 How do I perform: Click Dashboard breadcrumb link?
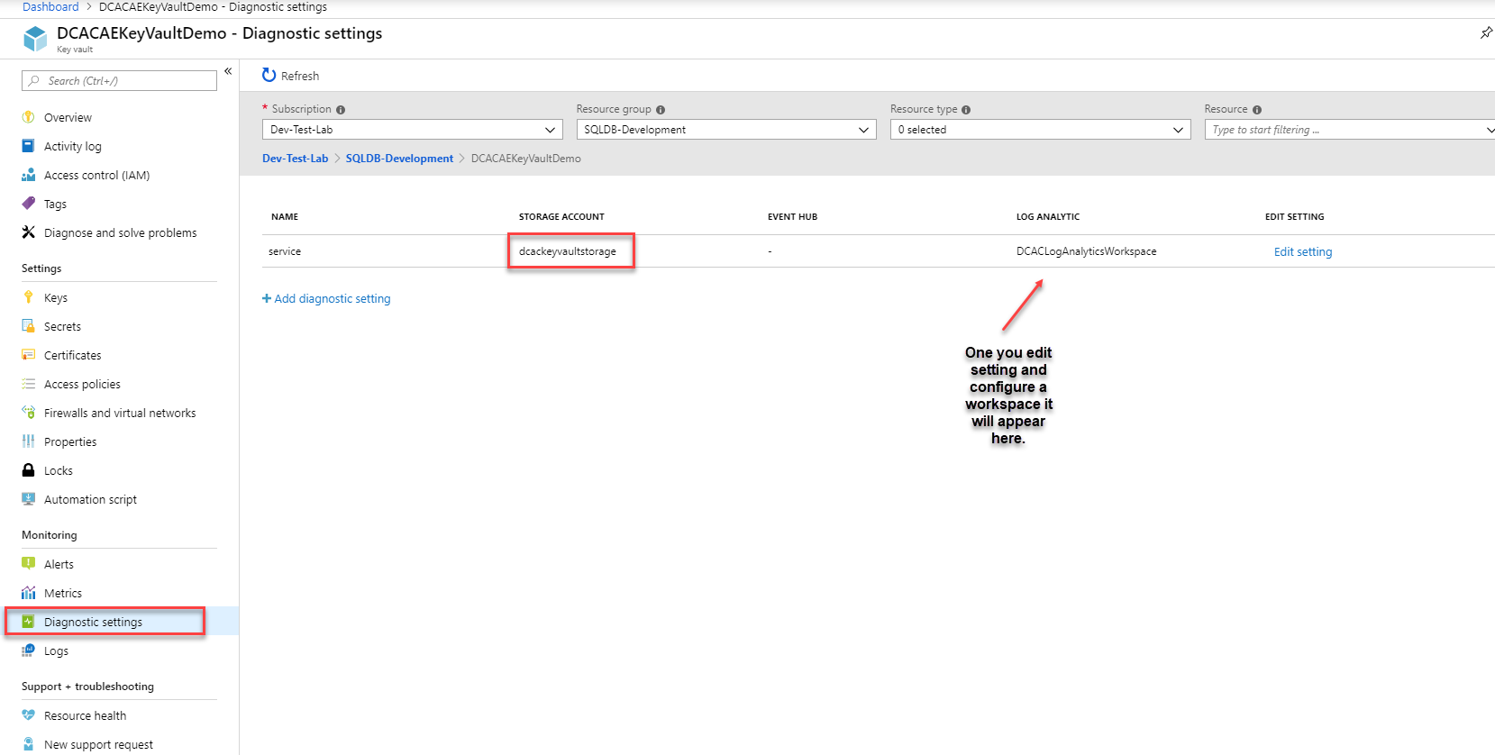(x=50, y=7)
